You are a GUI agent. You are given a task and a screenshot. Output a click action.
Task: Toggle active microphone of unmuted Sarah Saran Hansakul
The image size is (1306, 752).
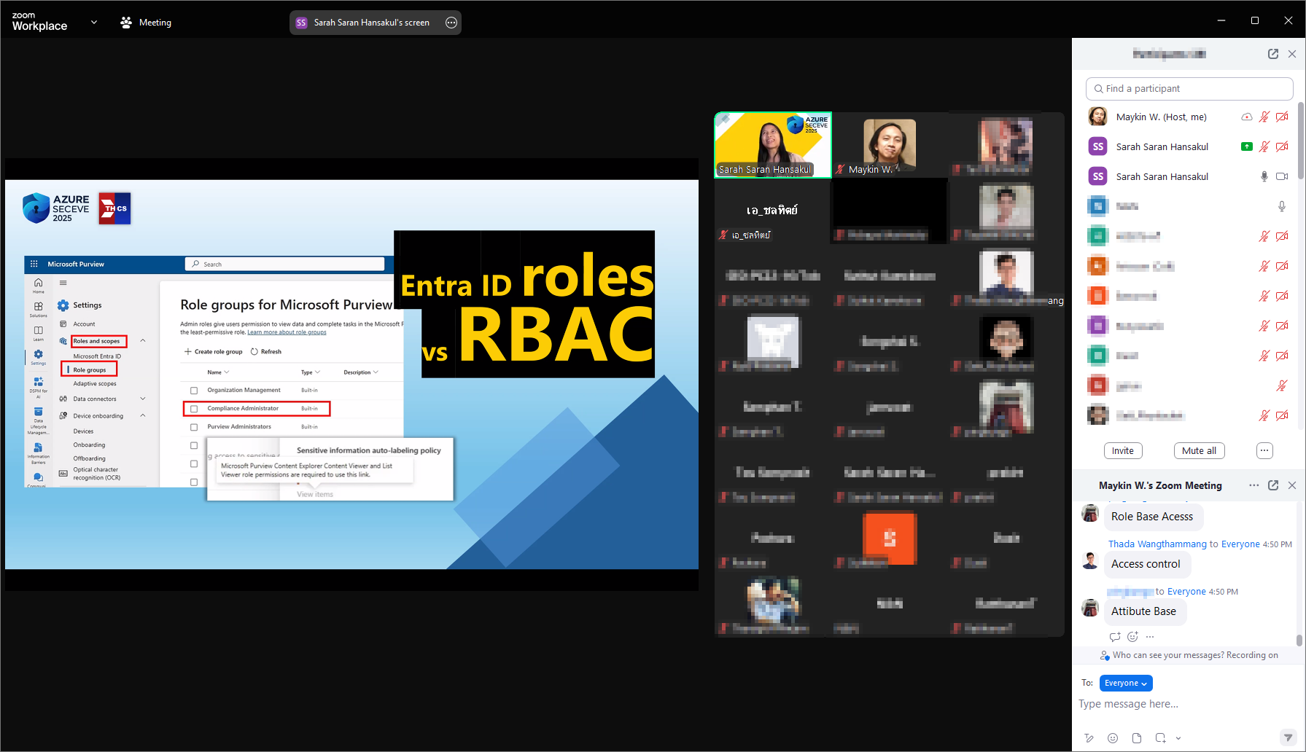click(1264, 176)
